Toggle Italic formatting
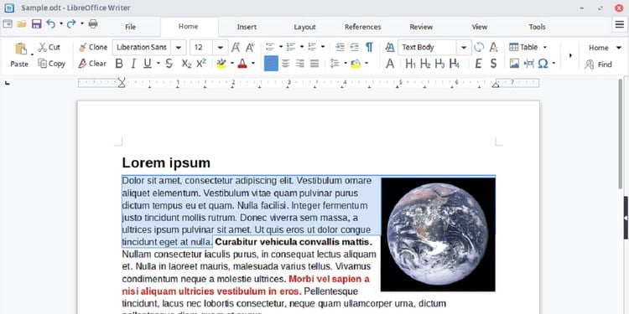Screen dimensions: 629x314 click(133, 64)
